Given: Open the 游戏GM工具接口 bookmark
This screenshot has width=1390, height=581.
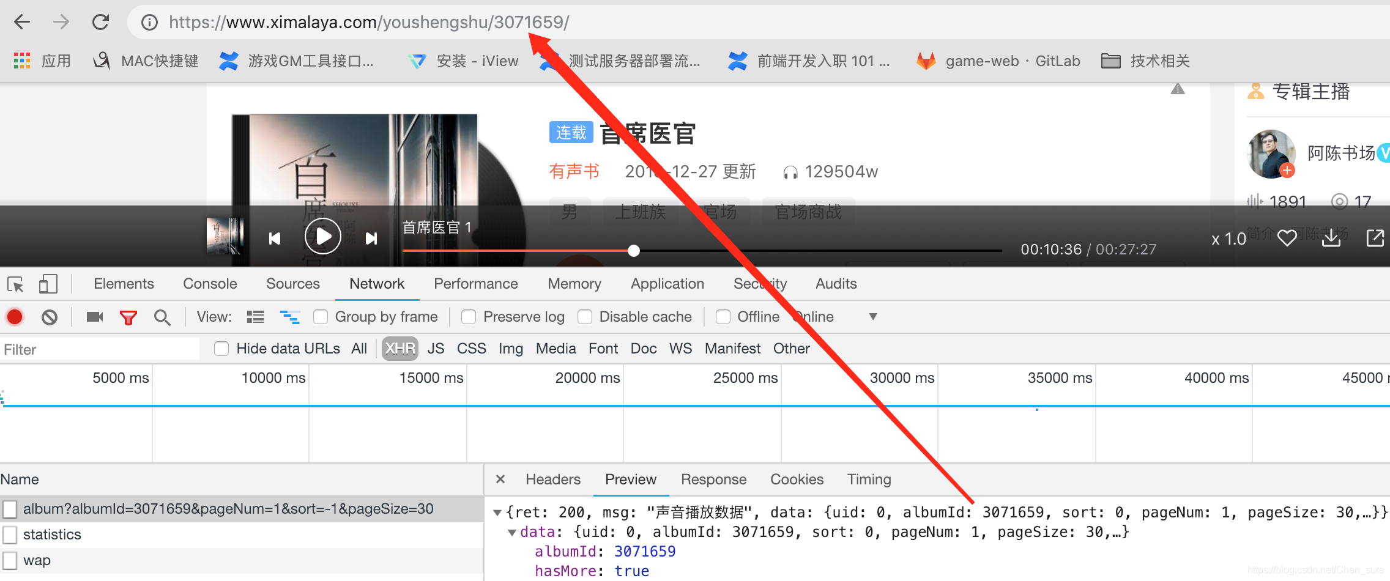Looking at the screenshot, I should tap(297, 61).
